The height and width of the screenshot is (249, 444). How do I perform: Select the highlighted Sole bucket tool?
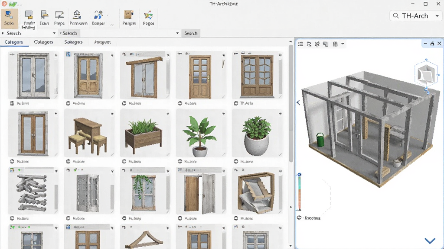[x=9, y=19]
